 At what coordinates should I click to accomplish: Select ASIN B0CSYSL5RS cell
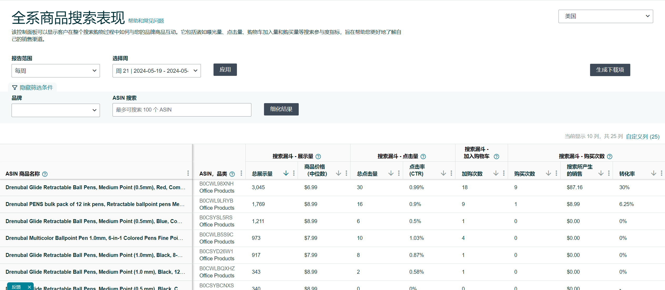coord(216,218)
